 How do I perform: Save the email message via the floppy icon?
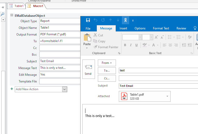(88, 20)
